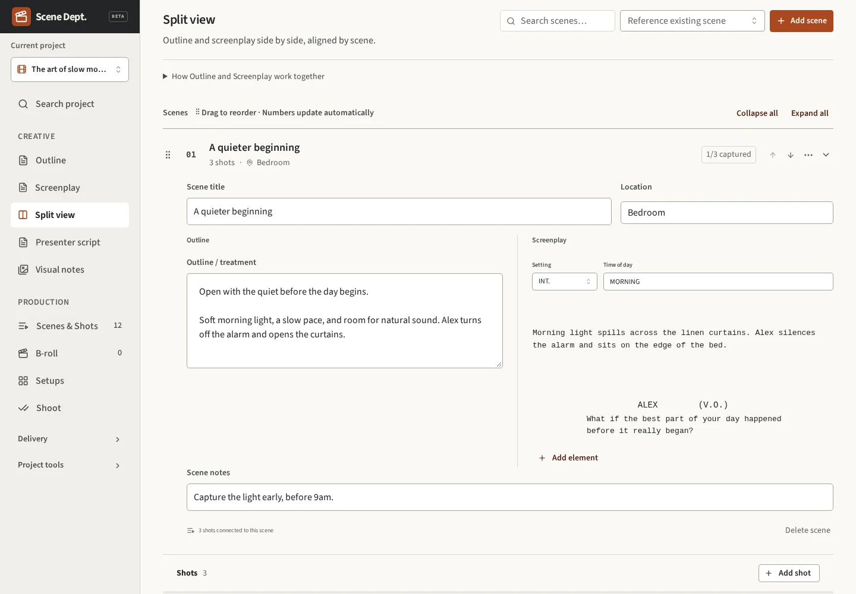856x594 pixels.
Task: Click the Add scene button
Action: point(801,21)
